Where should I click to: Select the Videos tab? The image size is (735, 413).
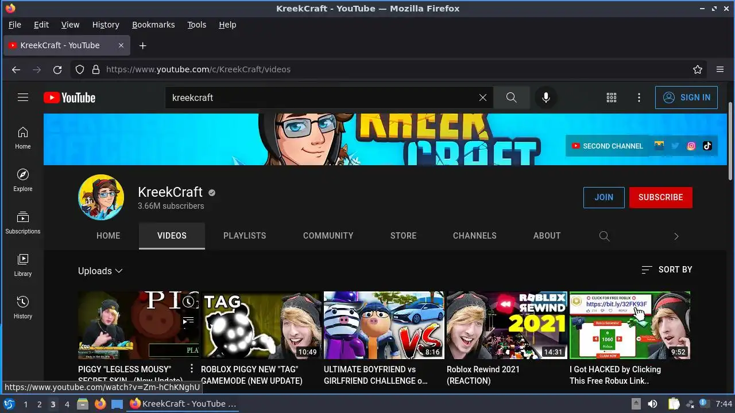[172, 236]
